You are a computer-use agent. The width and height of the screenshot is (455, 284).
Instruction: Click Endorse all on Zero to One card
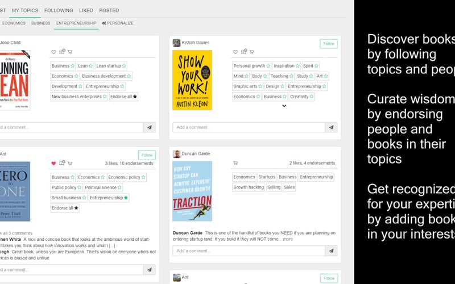(65, 208)
